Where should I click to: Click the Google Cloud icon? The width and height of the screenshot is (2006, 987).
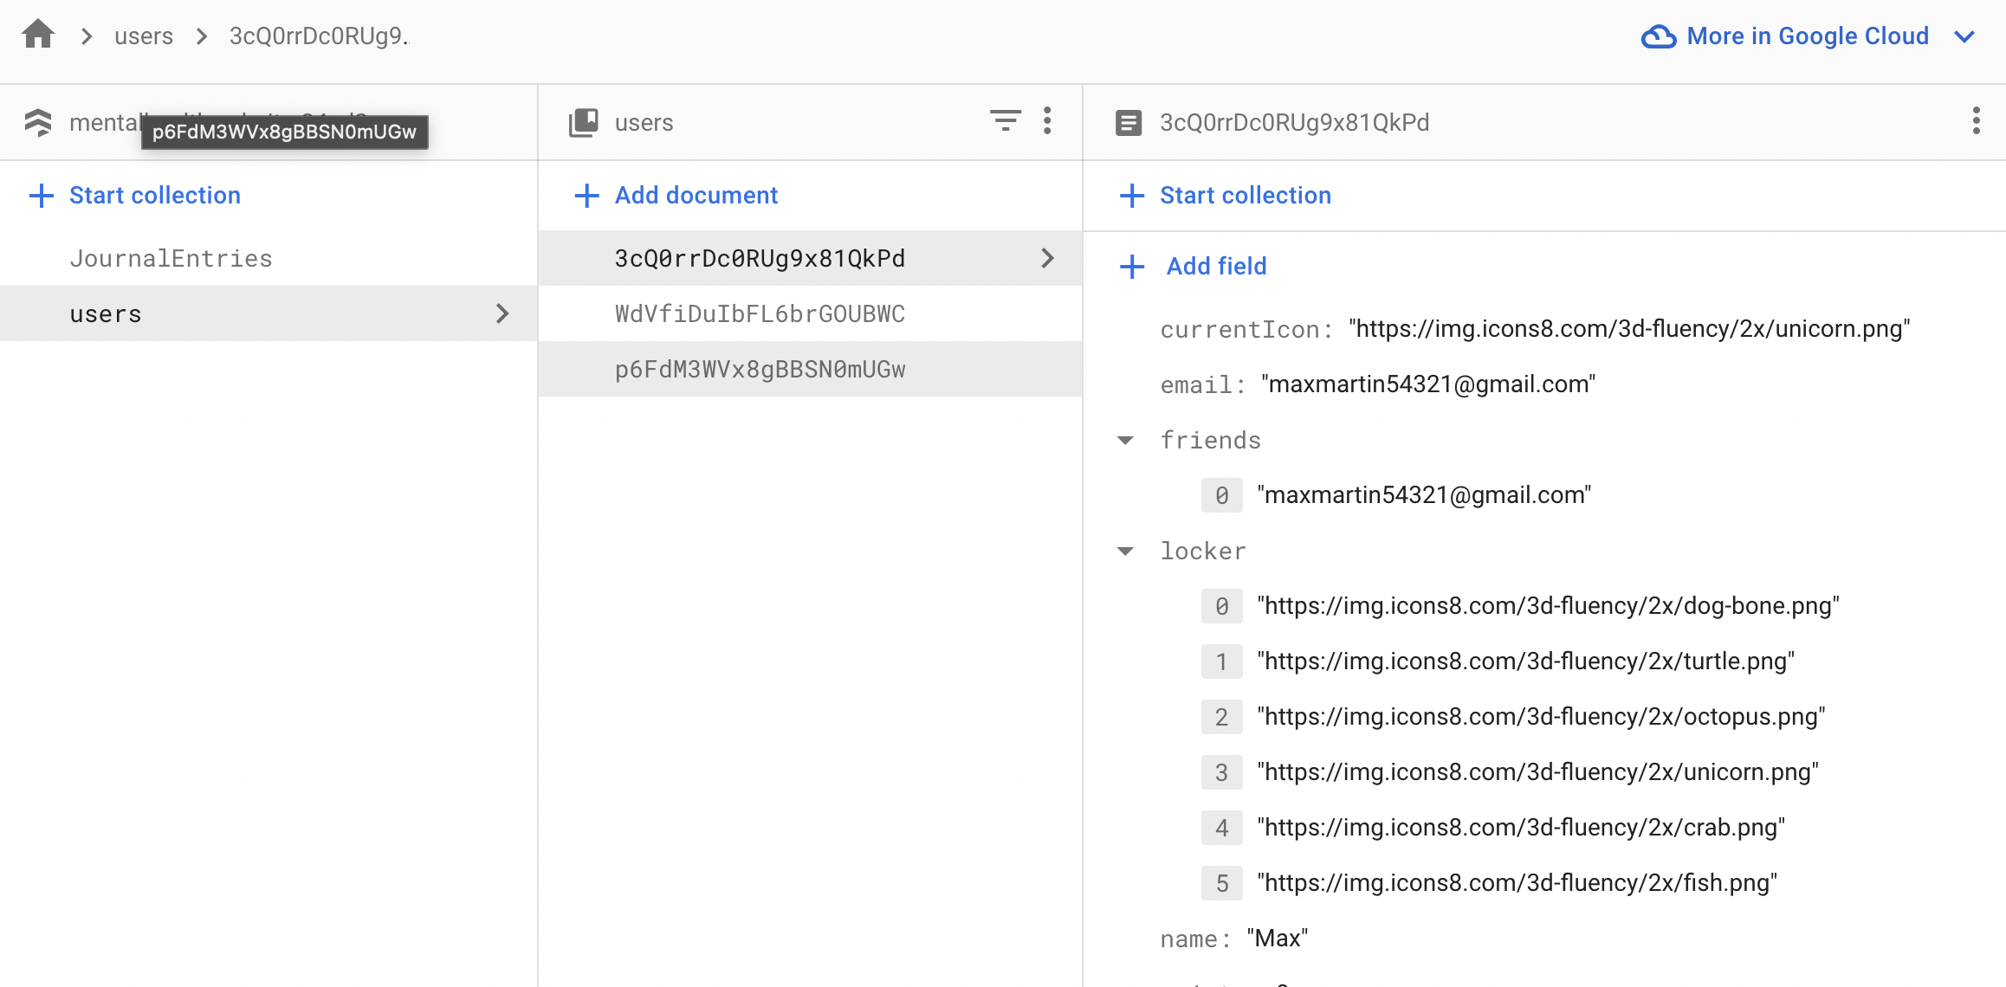click(x=1658, y=36)
